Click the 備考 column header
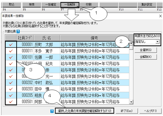This screenshot has width=163, height=116. (95, 38)
